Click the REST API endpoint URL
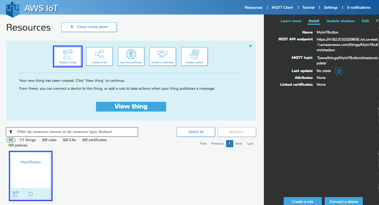The width and height of the screenshot is (379, 205). 347,45
